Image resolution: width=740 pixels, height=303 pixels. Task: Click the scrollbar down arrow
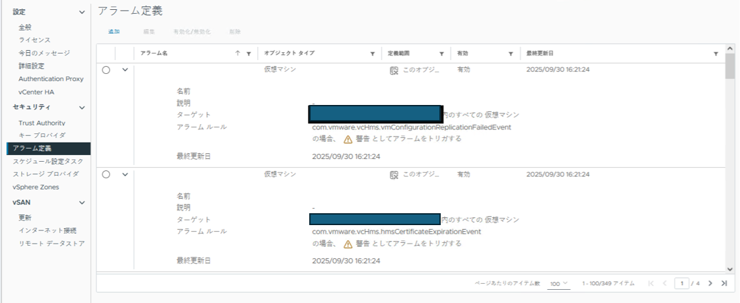(729, 269)
